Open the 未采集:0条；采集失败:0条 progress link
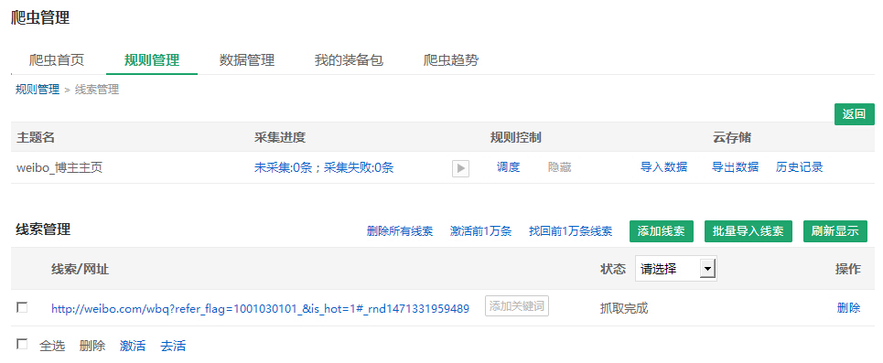Viewport: 883px width, 363px height. (x=324, y=167)
